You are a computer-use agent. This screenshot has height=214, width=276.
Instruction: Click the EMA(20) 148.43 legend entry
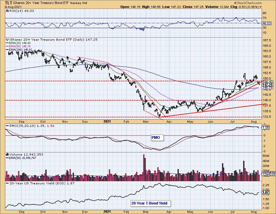[18, 43]
